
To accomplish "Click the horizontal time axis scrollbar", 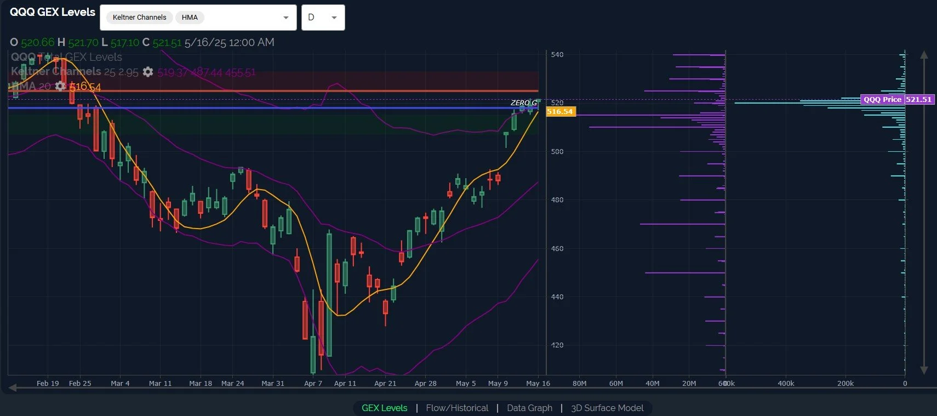I will 477,388.
